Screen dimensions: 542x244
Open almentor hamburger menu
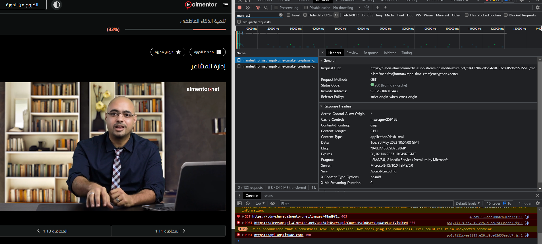225,5
